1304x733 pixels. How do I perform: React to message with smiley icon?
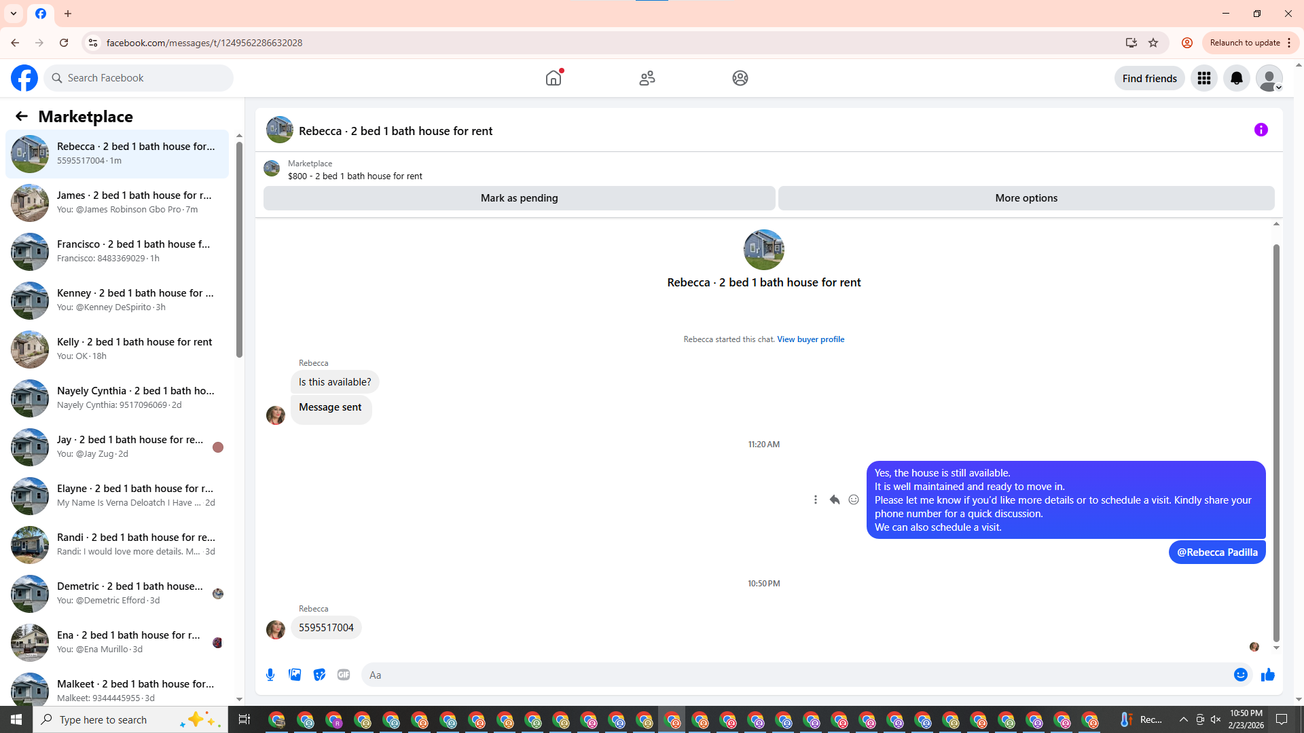click(x=854, y=500)
